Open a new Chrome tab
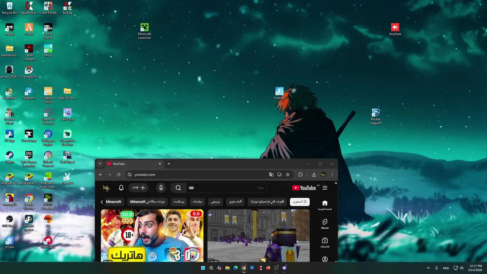Viewport: 487px width, 274px height. tap(169, 164)
